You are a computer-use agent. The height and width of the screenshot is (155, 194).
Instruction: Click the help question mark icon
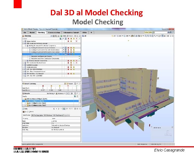(x=173, y=32)
